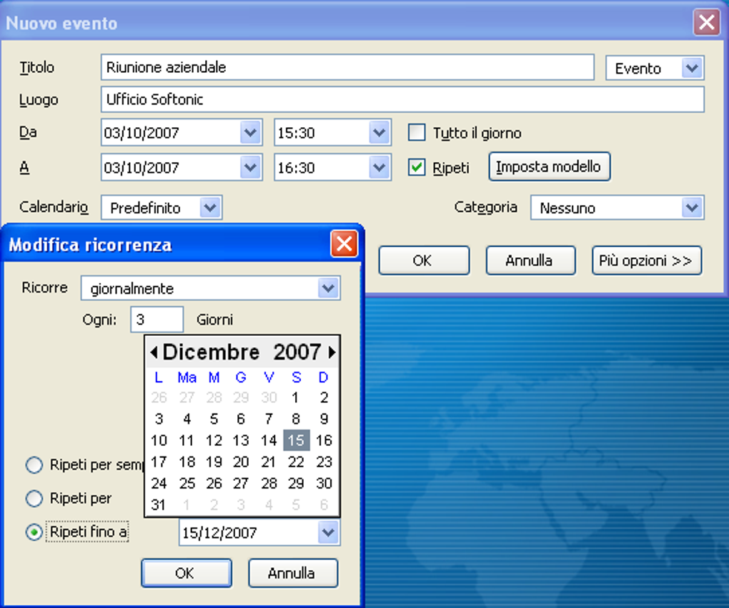This screenshot has height=608, width=729.
Task: Confirm recurrence with the OK button
Action: pos(186,573)
